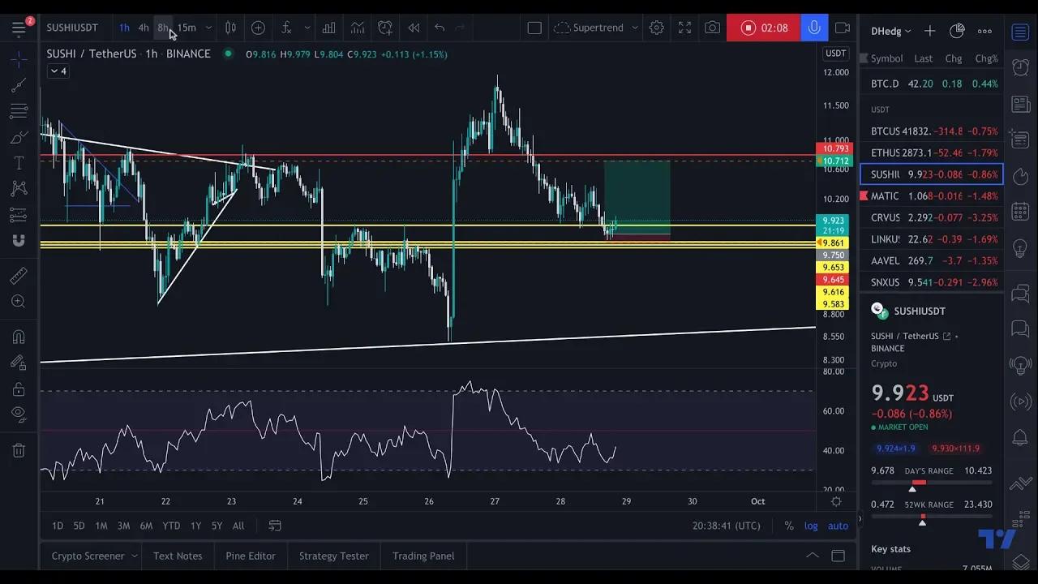The width and height of the screenshot is (1038, 584).
Task: Take a snapshot with the camera icon
Action: [x=712, y=28]
